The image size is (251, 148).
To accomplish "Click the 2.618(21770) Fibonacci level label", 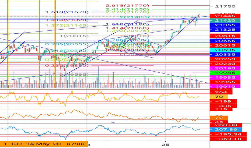I will tap(127, 6).
